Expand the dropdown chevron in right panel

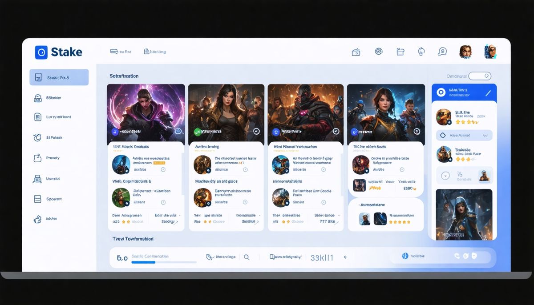[x=485, y=135]
